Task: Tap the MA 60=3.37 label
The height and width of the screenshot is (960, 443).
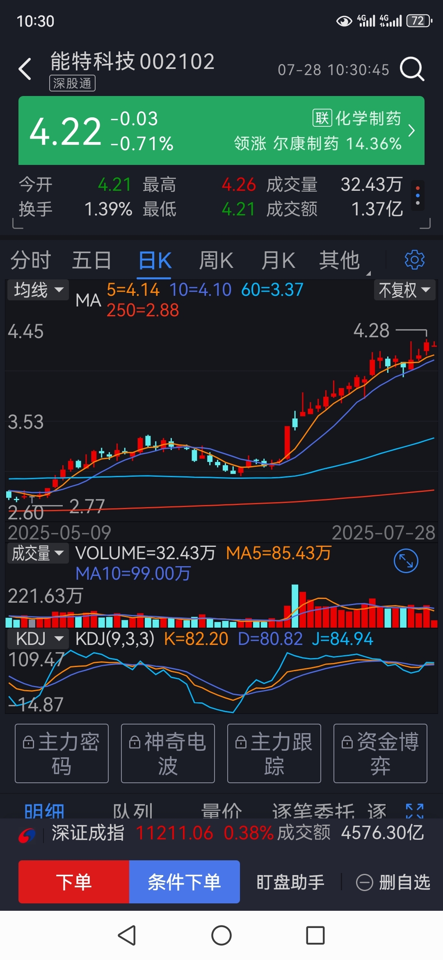Action: (x=272, y=290)
